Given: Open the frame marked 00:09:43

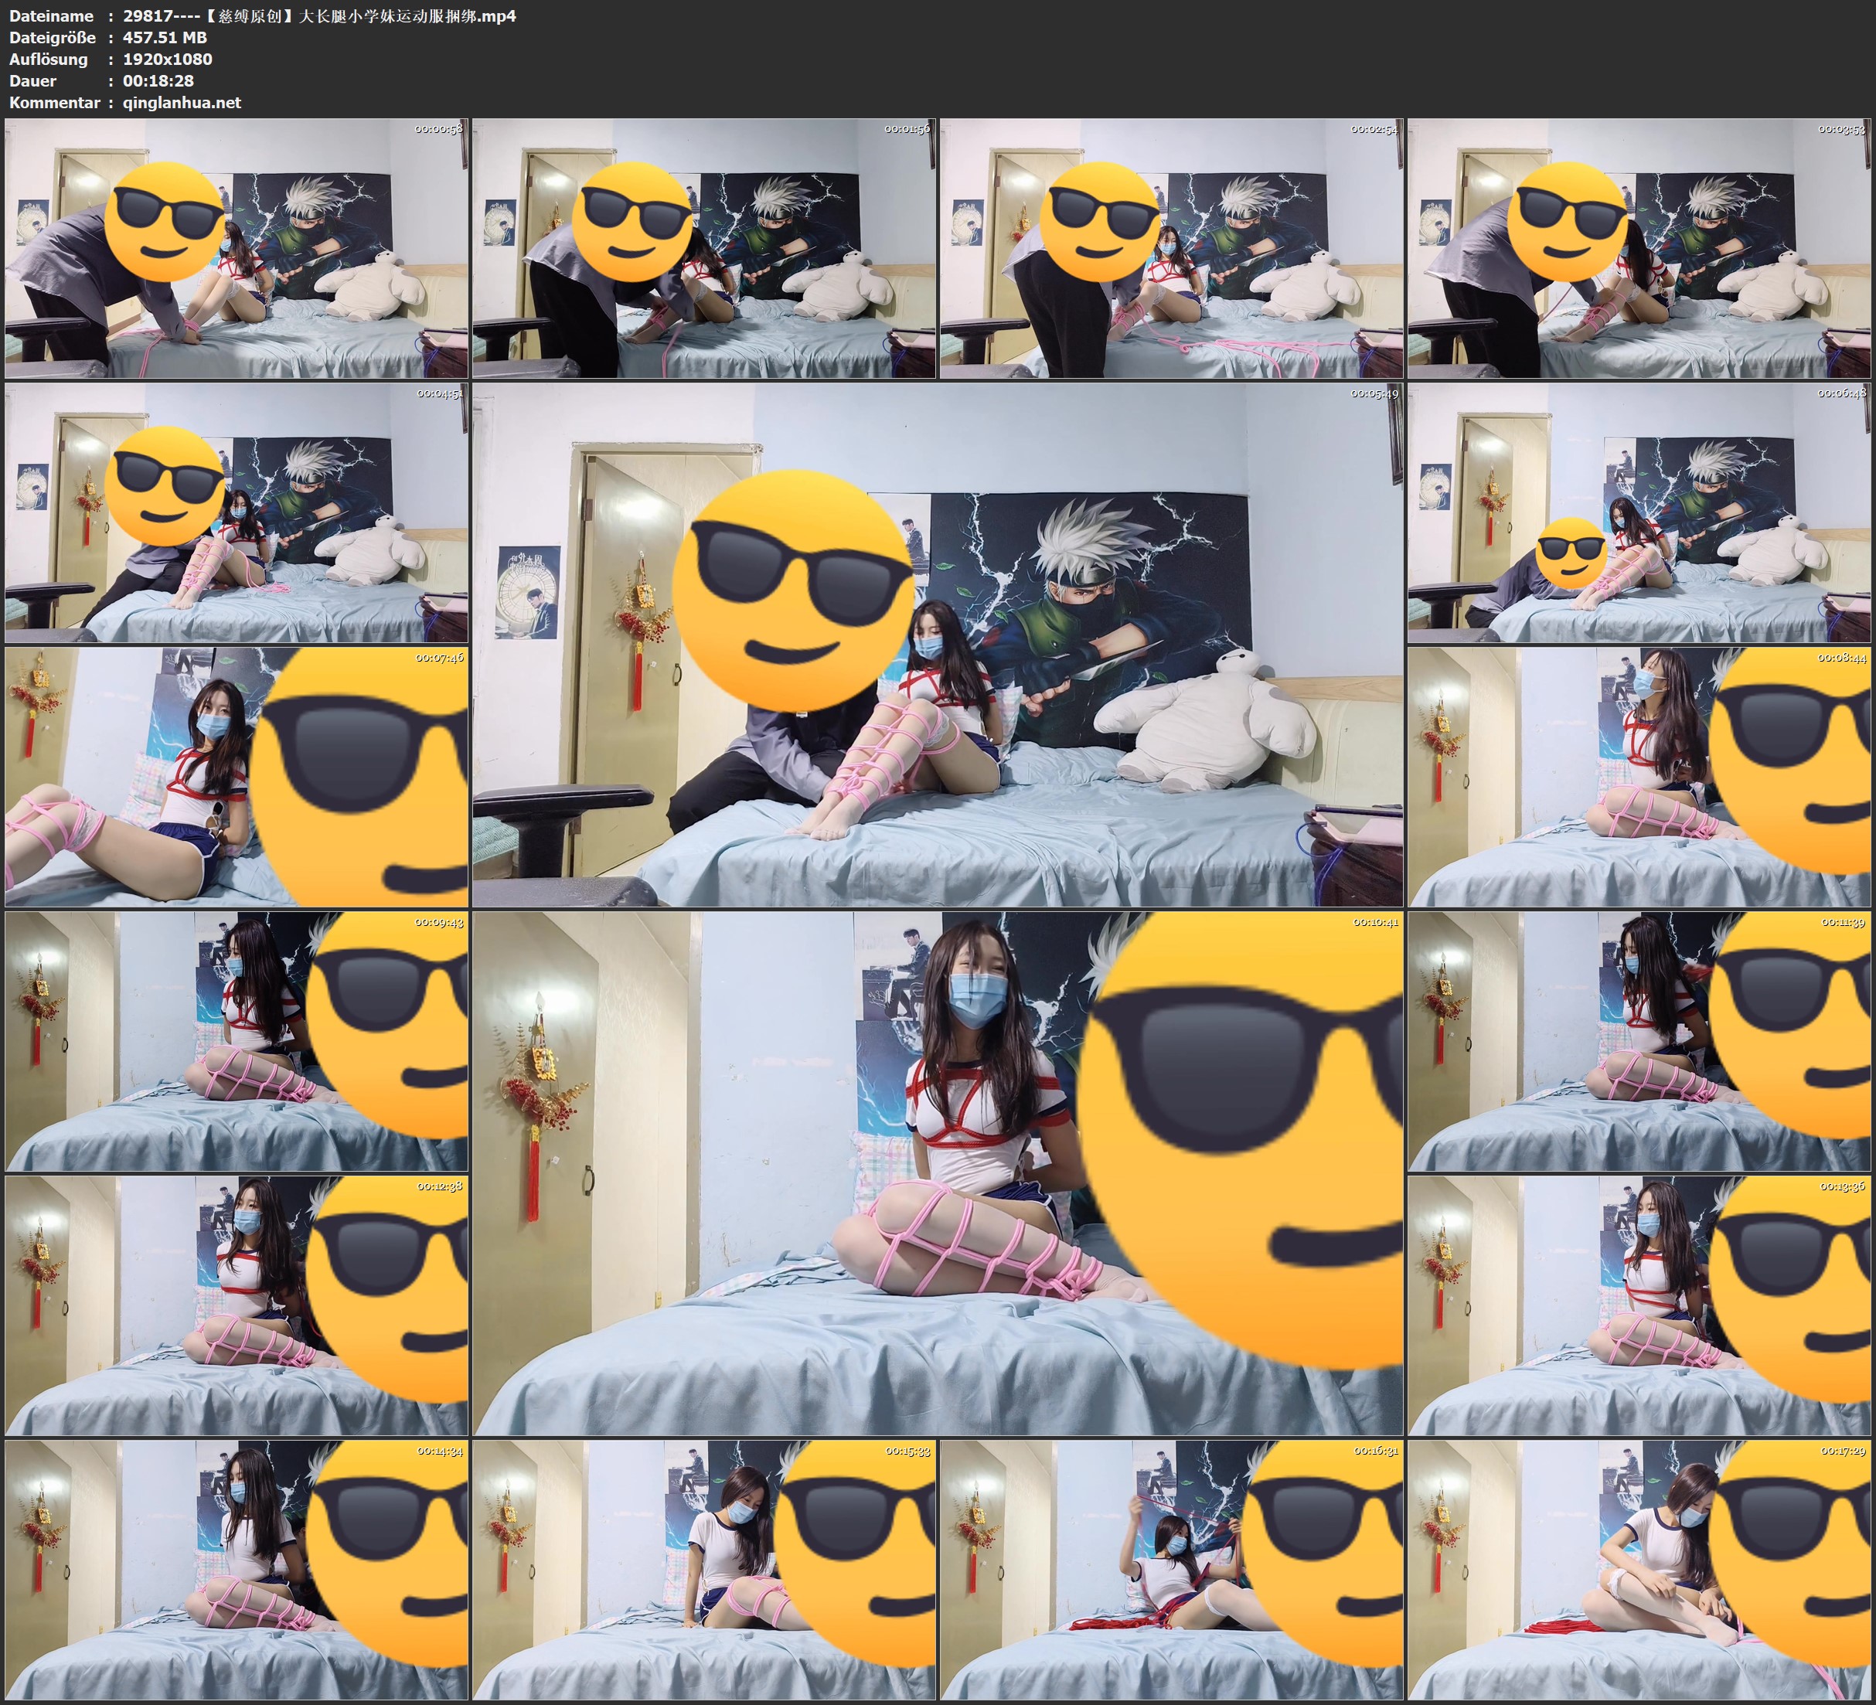Looking at the screenshot, I should click(x=237, y=1040).
